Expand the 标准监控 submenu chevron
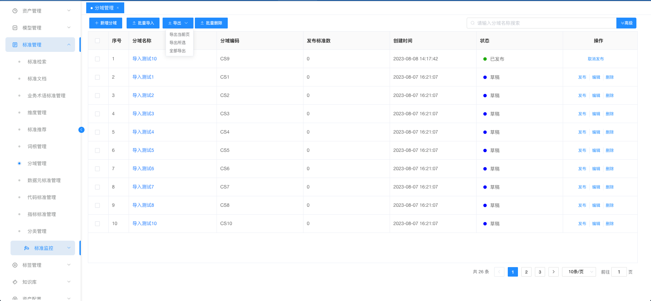 click(x=69, y=248)
